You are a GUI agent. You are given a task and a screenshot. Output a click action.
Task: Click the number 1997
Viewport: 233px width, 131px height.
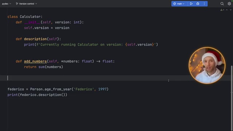tap(102, 89)
